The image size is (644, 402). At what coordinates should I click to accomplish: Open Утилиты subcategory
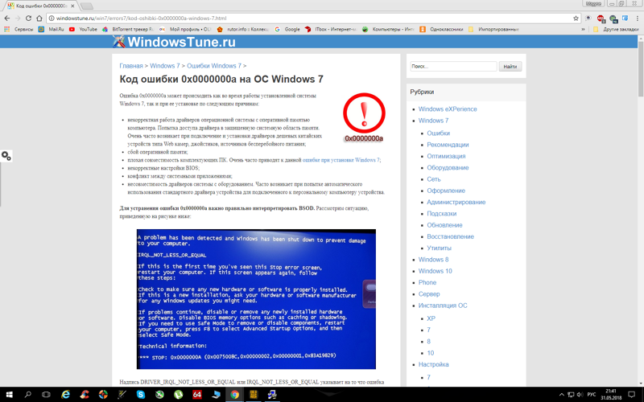[x=439, y=248]
